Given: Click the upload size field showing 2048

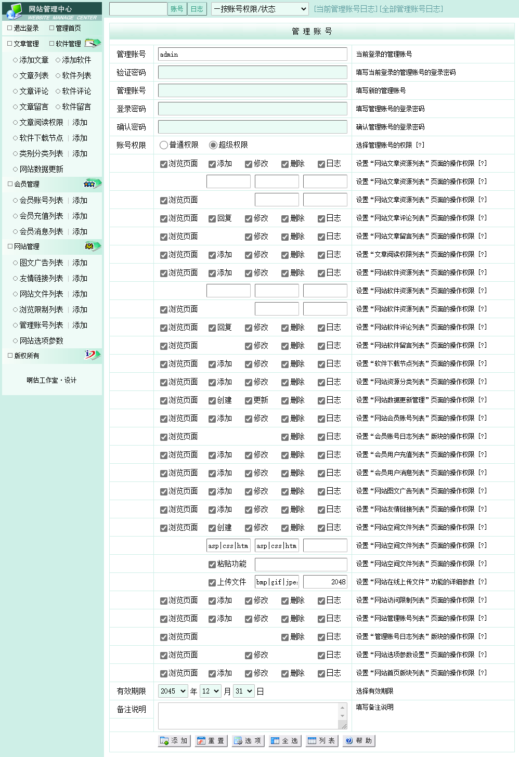Looking at the screenshot, I should pos(325,582).
